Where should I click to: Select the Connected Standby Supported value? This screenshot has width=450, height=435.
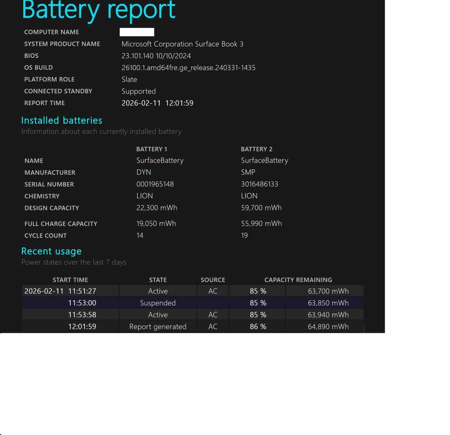pyautogui.click(x=138, y=91)
